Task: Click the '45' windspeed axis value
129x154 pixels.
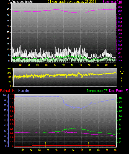Action: click(8, 9)
